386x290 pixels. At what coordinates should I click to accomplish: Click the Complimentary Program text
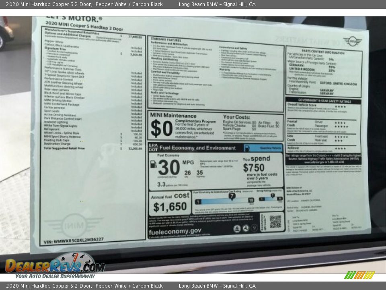(195, 121)
